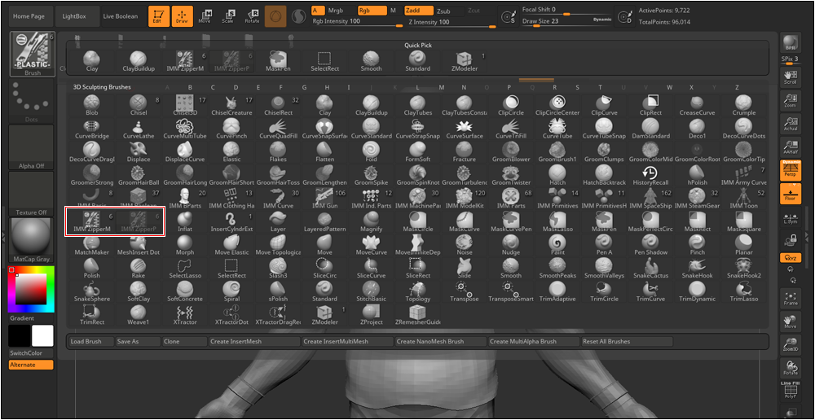Screen dimensions: 815x420
Task: Click the Inflat brush icon
Action: click(185, 221)
